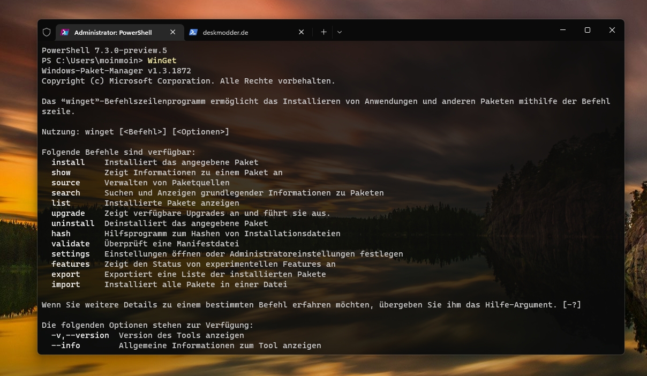This screenshot has width=647, height=376.
Task: Click 'Zeigt den Status von experimentellen Features an'
Action: tap(220, 264)
